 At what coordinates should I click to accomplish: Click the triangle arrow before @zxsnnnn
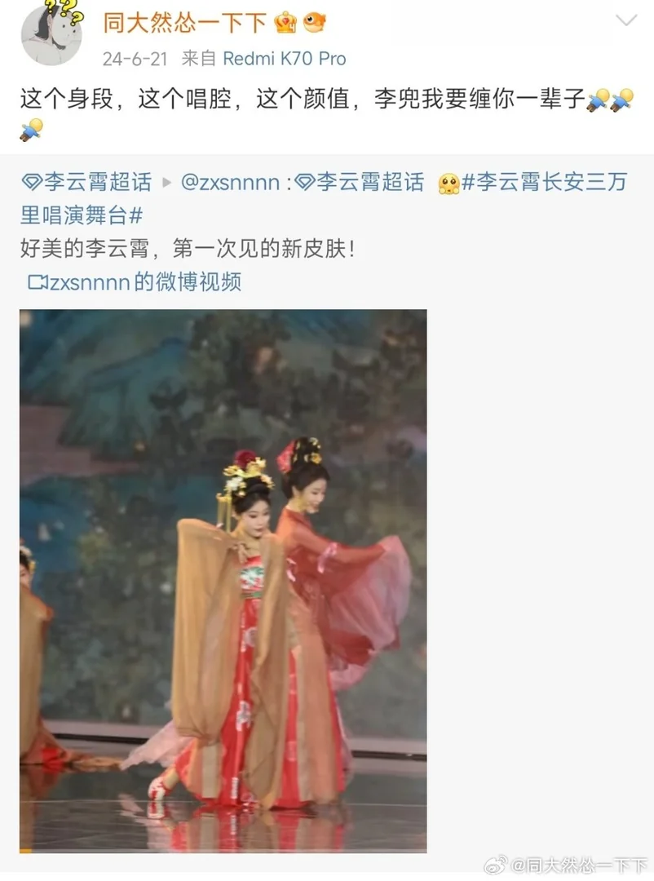(167, 182)
